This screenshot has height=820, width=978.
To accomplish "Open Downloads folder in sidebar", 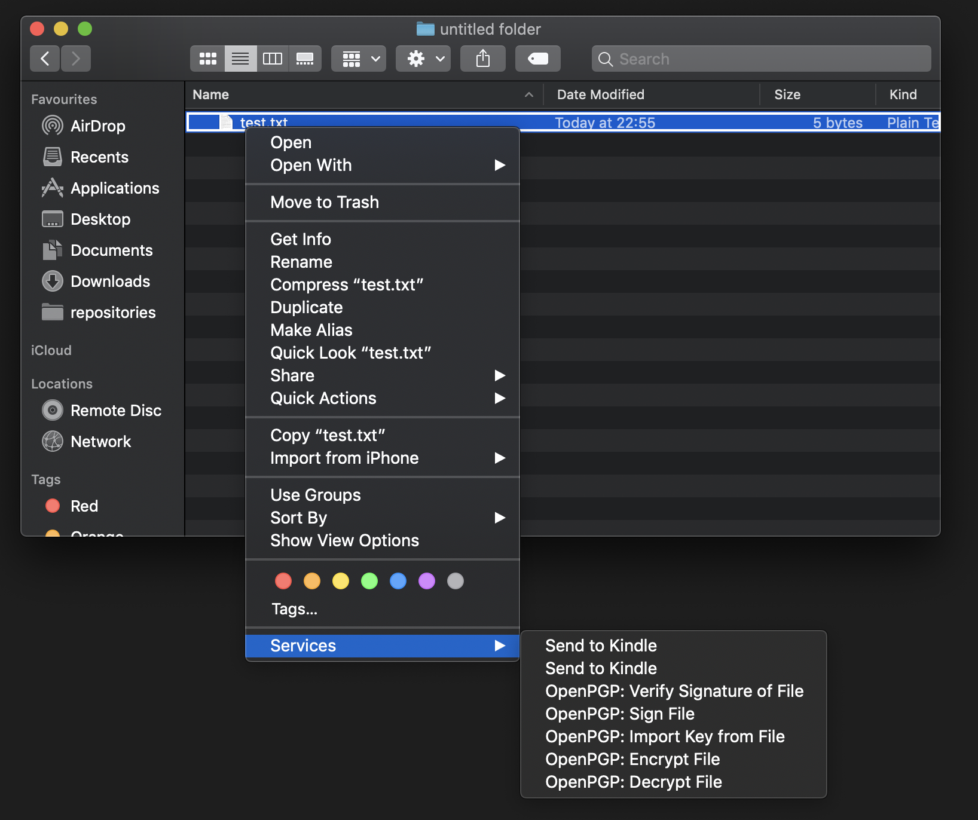I will tap(110, 282).
